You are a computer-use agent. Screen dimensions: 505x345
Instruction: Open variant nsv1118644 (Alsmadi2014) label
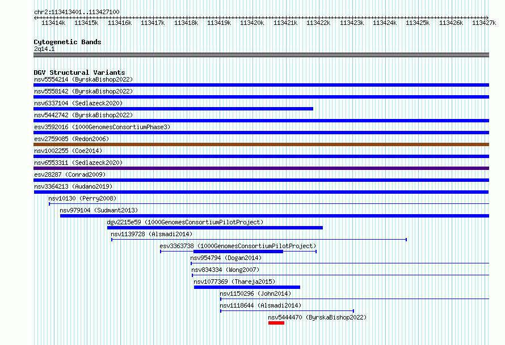tap(260, 305)
